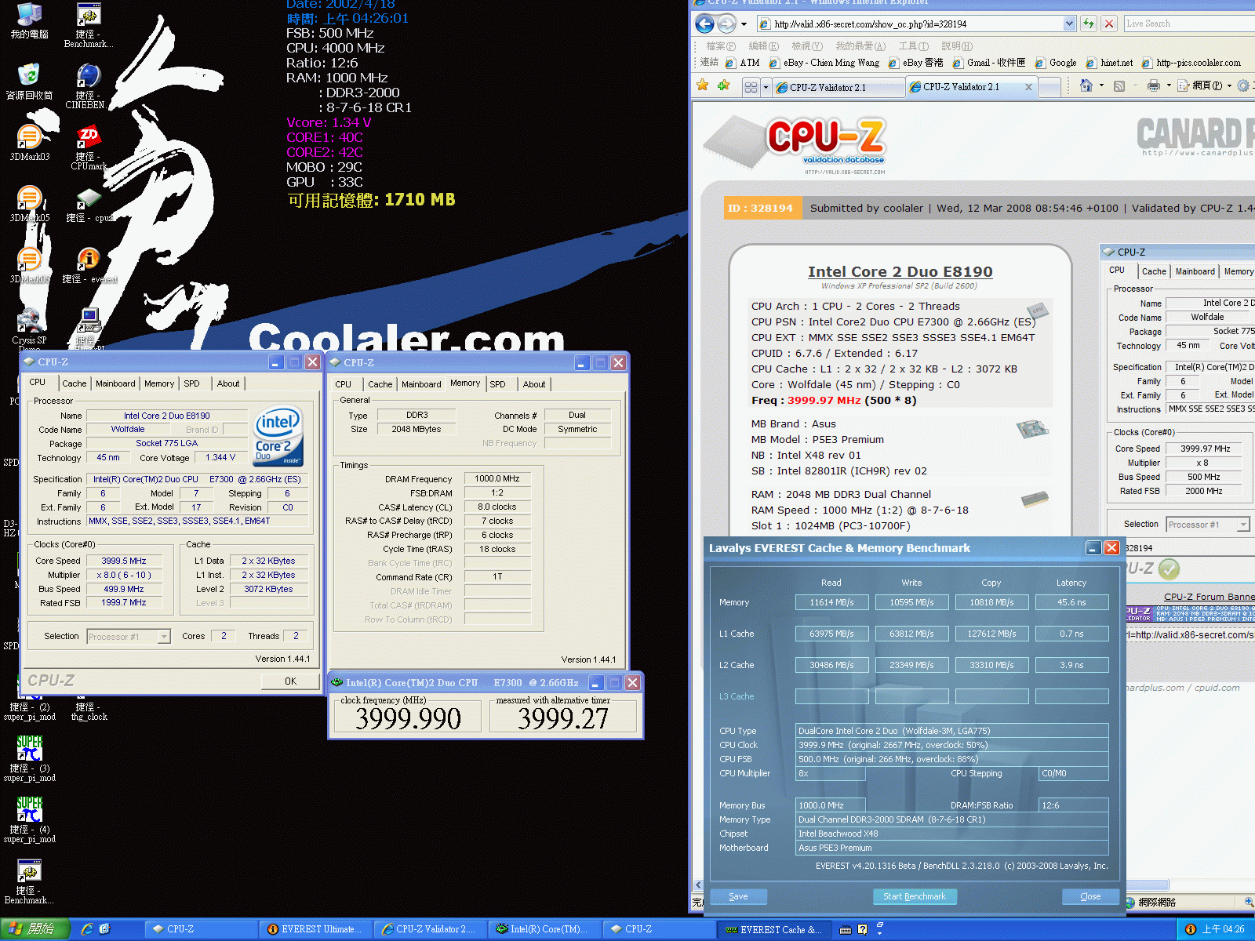The image size is (1255, 941).
Task: Switch to the first CPU-Z Validator 2.1 tab
Action: [838, 87]
